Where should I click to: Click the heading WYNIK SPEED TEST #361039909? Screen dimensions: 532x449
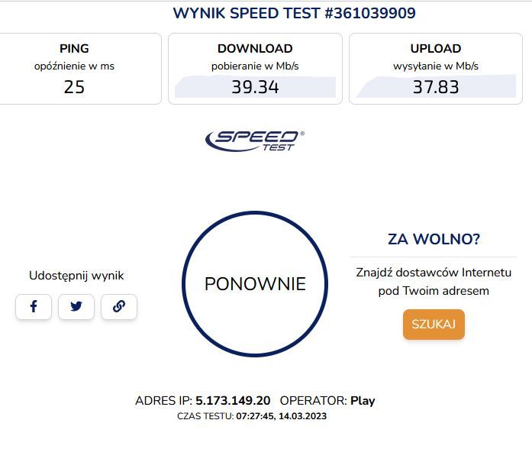(x=294, y=13)
